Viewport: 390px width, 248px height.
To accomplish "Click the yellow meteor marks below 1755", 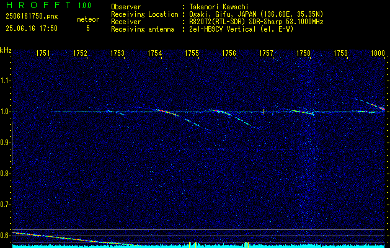I will [192, 245].
